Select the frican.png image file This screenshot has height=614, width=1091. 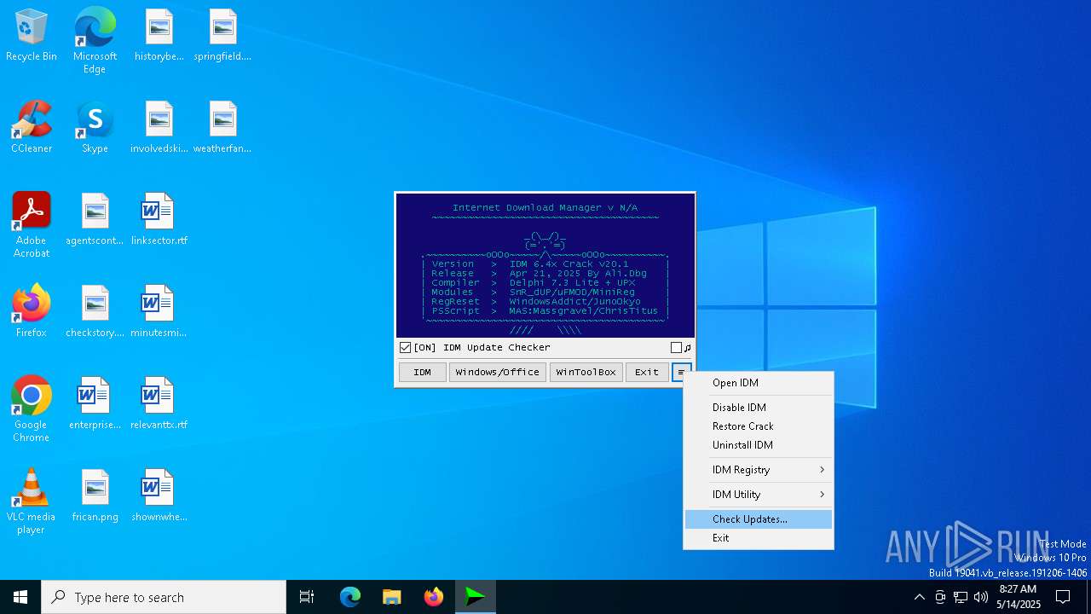pos(95,496)
